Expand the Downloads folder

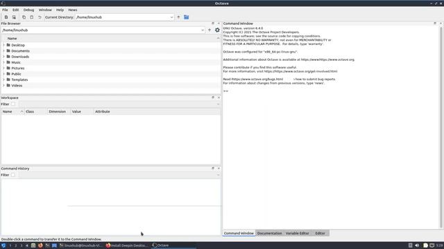pyautogui.click(x=3, y=57)
